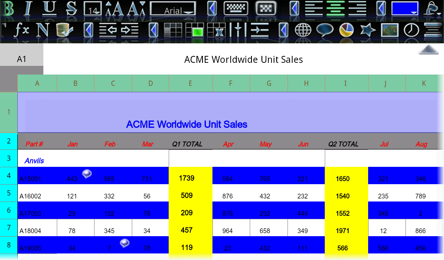Select row 7 header
Screen dimensions: 444x260
coord(9,228)
